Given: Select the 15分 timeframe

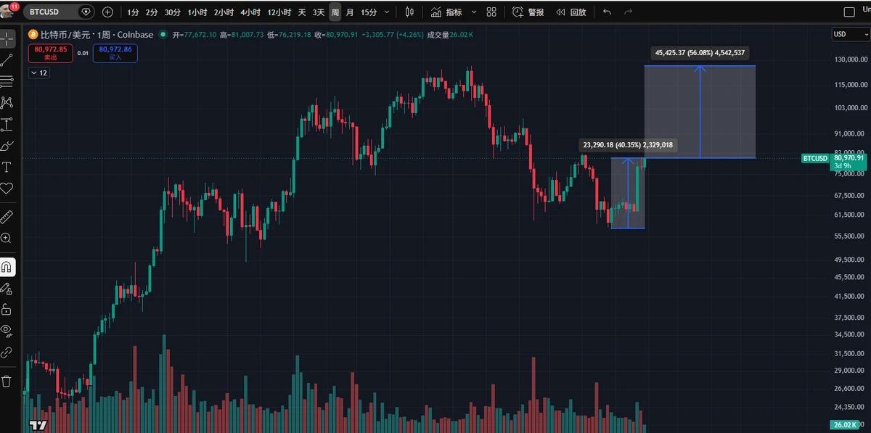Looking at the screenshot, I should tap(369, 12).
